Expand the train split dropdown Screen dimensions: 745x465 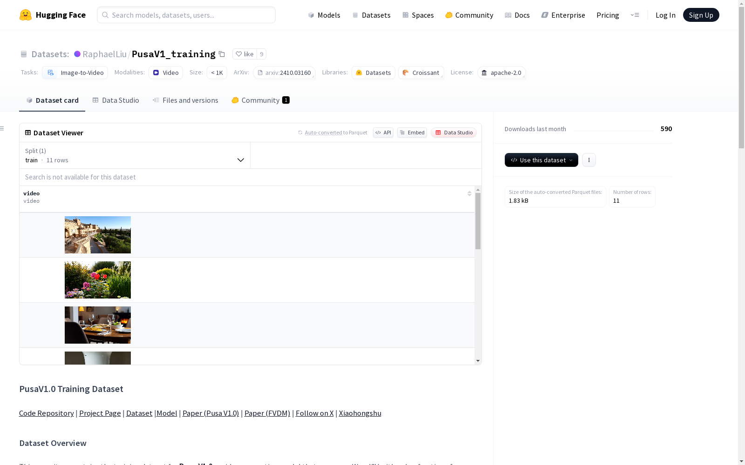coord(135,155)
